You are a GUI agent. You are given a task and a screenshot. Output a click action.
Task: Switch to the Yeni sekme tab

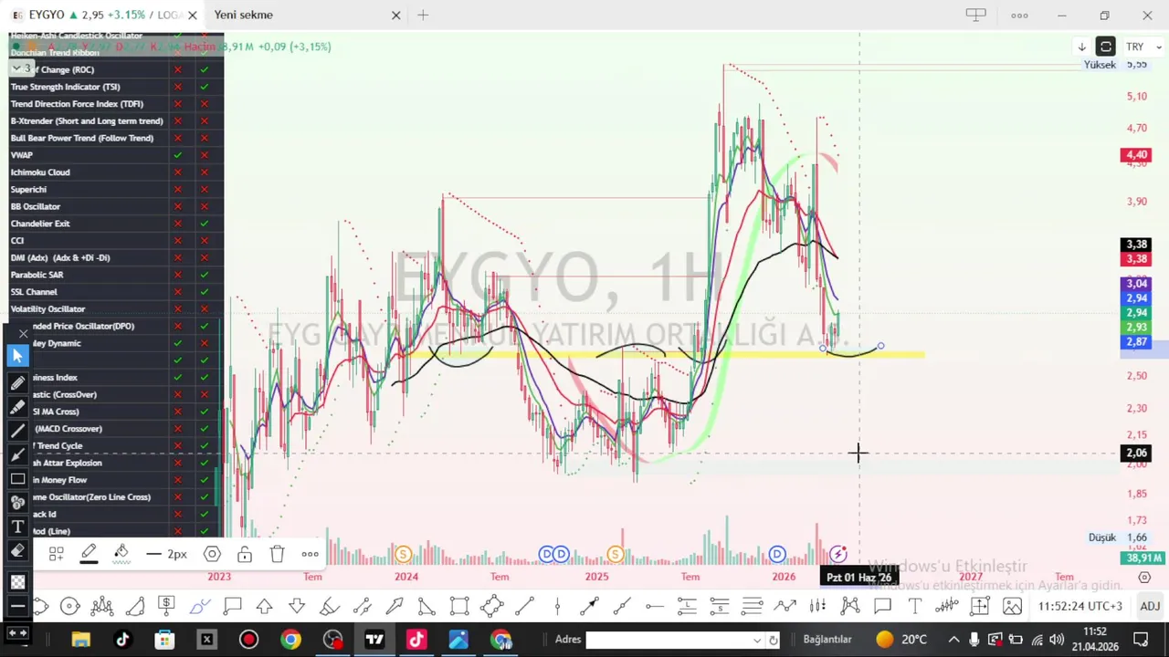pyautogui.click(x=244, y=15)
